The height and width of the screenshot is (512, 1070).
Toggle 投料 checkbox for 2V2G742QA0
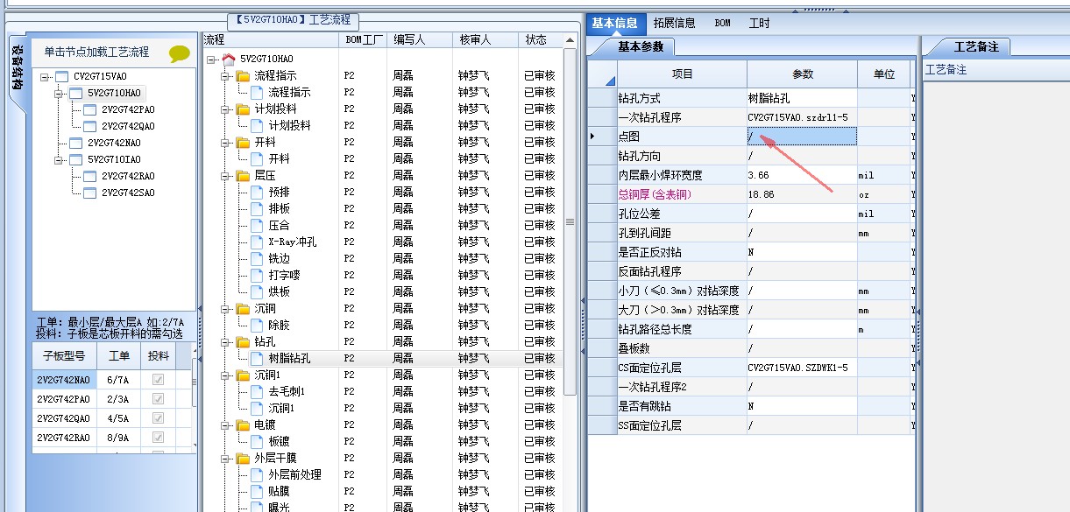pyautogui.click(x=159, y=417)
